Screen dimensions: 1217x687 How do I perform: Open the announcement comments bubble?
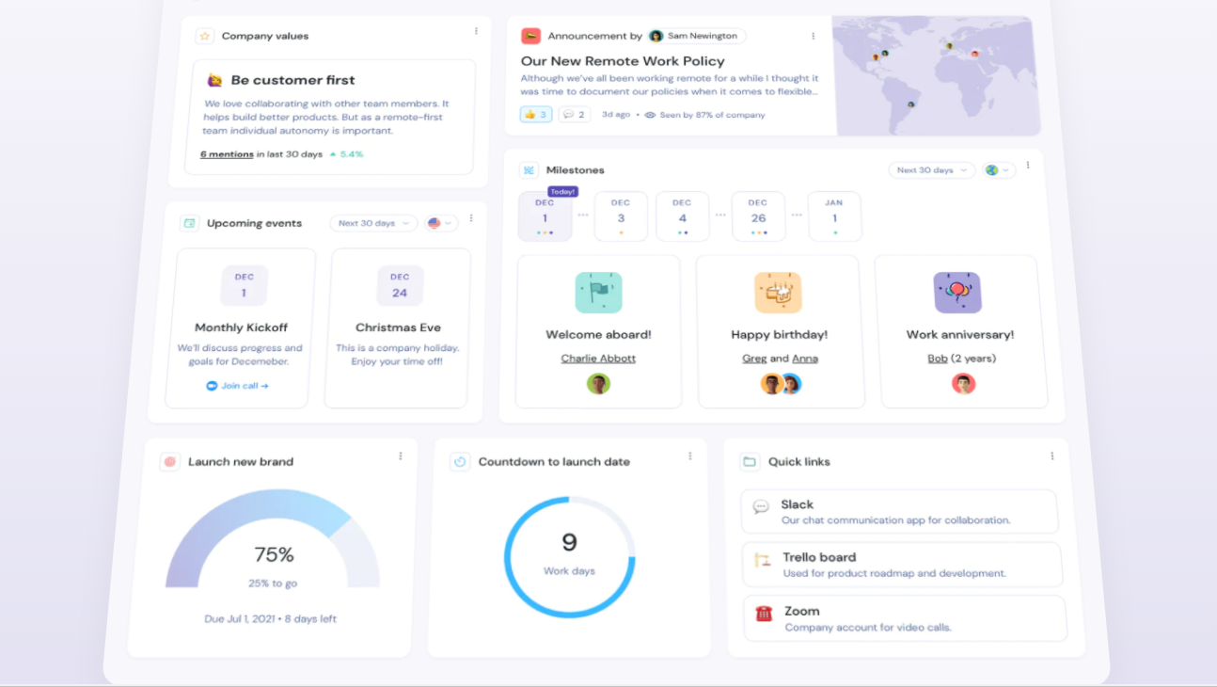coord(574,115)
